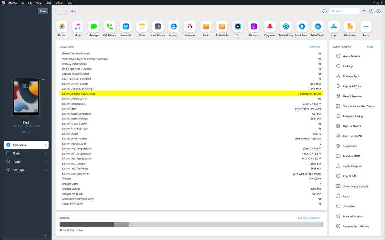Expand the Settings sidebar section

[x=26, y=170]
